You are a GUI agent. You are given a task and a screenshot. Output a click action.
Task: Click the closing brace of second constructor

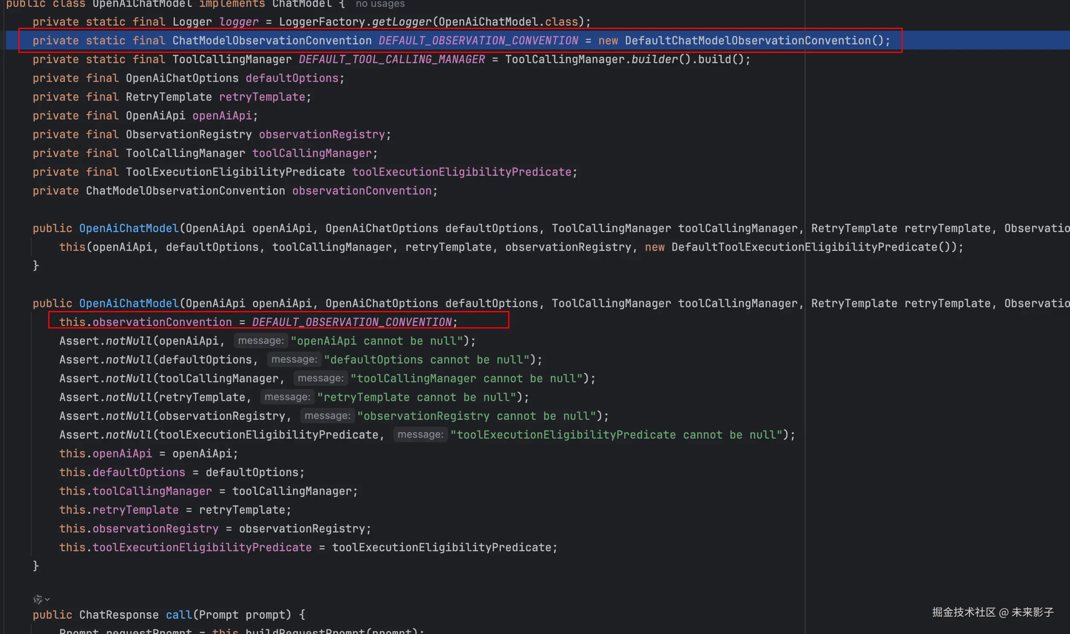(x=36, y=566)
